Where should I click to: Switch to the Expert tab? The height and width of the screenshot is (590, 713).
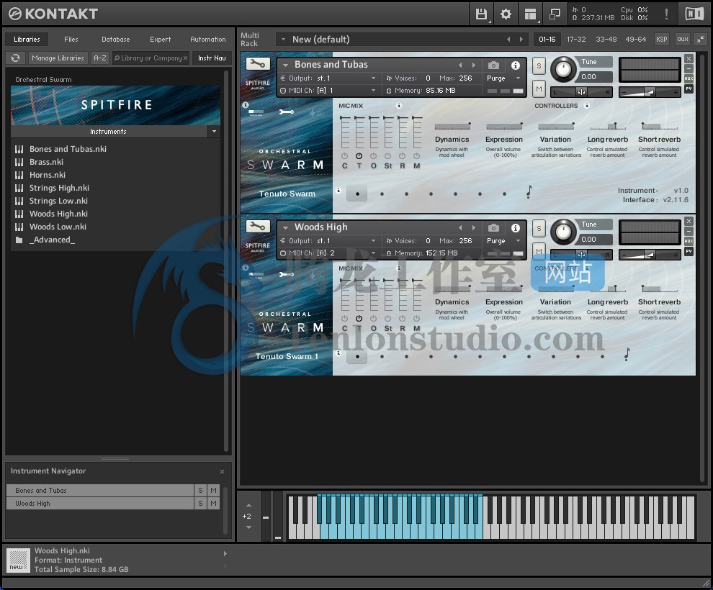[161, 40]
